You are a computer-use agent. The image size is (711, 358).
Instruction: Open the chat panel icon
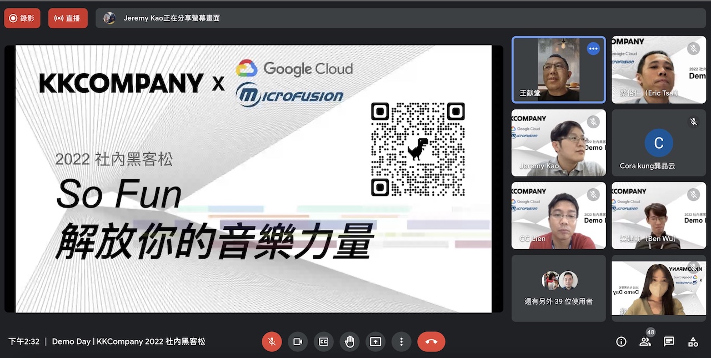669,342
